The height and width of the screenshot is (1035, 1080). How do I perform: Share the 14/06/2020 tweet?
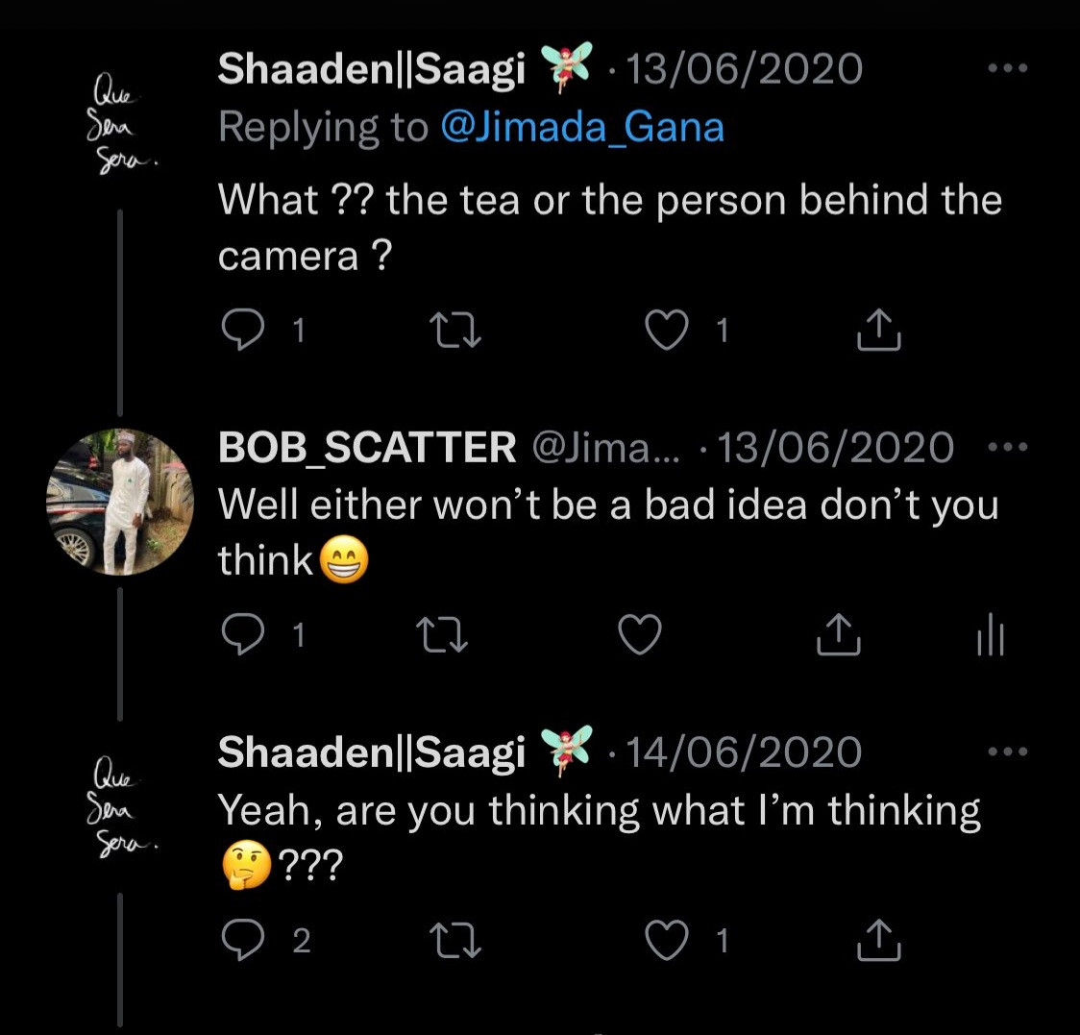click(x=878, y=941)
